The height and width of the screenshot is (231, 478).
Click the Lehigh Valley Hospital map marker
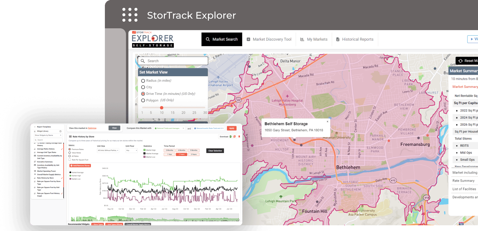[288, 96]
